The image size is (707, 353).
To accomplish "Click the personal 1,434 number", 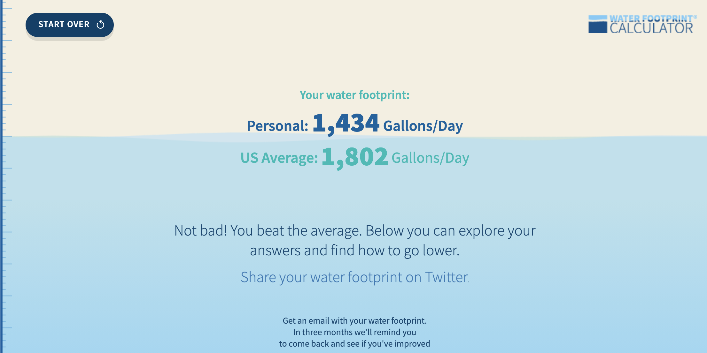I will tap(346, 124).
